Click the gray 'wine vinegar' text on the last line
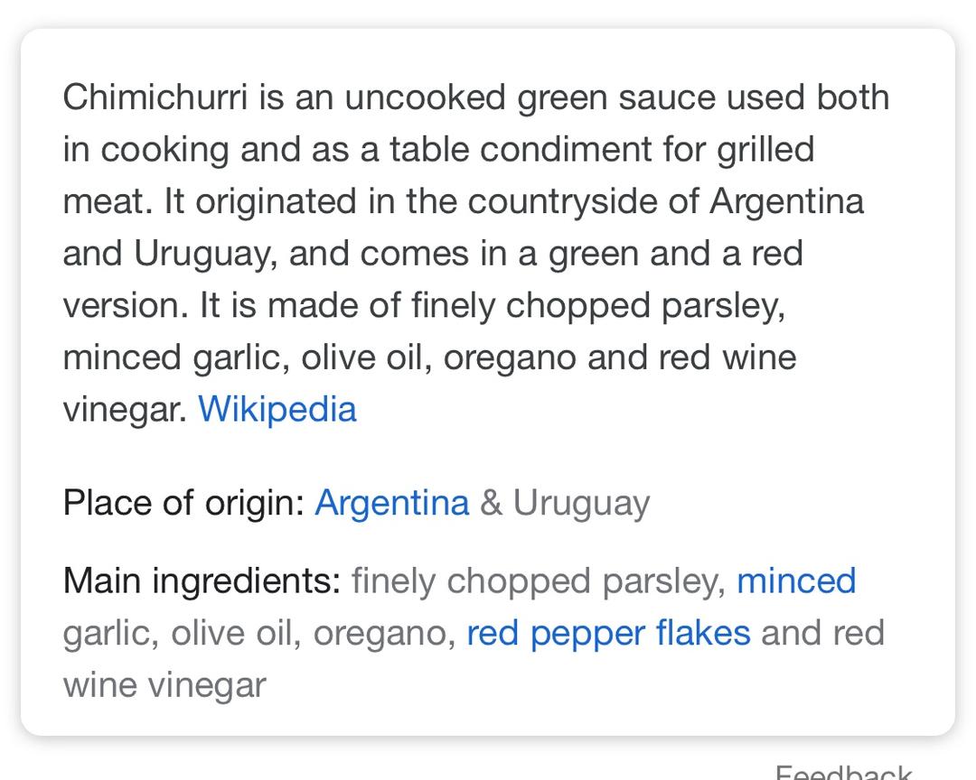This screenshot has width=976, height=780. [164, 684]
